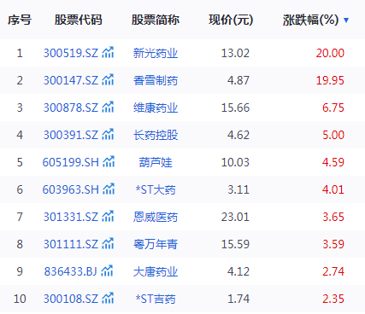Click chart icon next to 603963.SH
The image size is (365, 314).
click(x=109, y=189)
